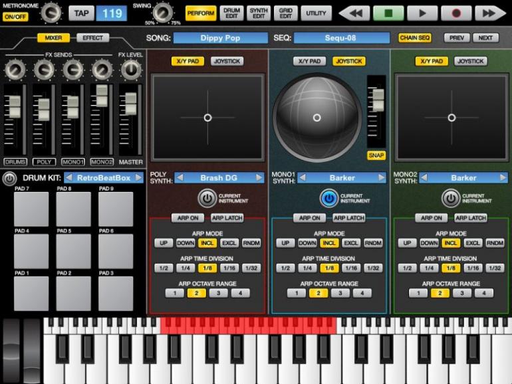Screen dimensions: 512x384
Task: Go to next Mono1 Synth preset arrow
Action: (382, 178)
